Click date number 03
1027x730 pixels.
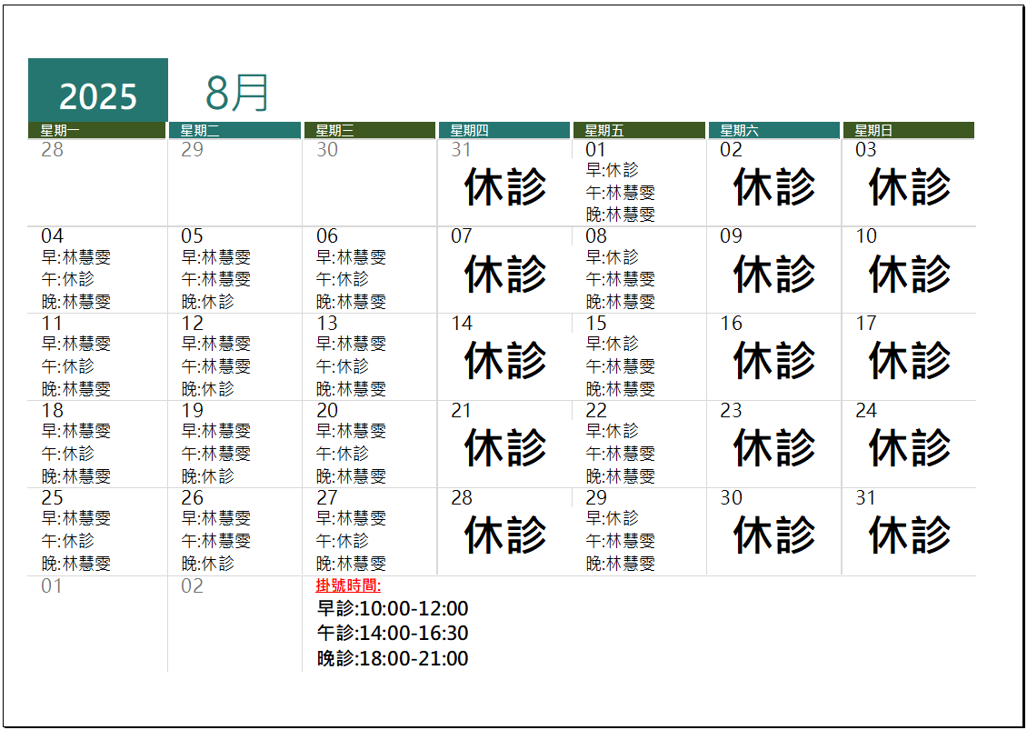coord(866,149)
